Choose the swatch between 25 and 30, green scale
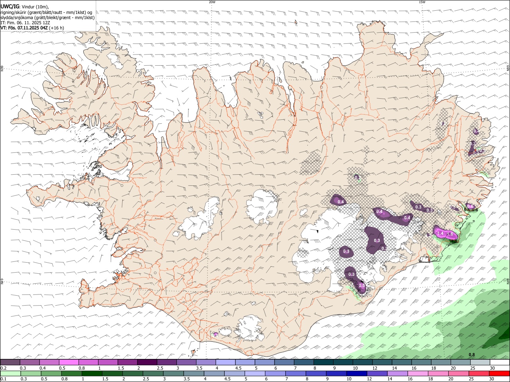Viewport: 510px width, 382px height. (479, 373)
